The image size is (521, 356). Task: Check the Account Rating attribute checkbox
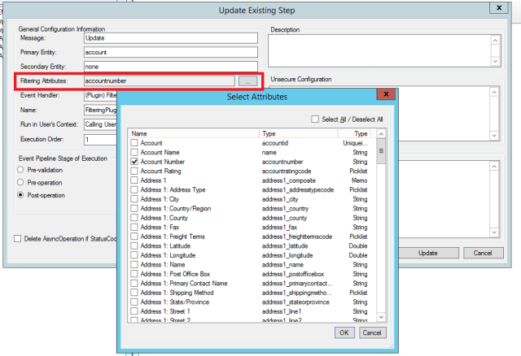point(134,171)
